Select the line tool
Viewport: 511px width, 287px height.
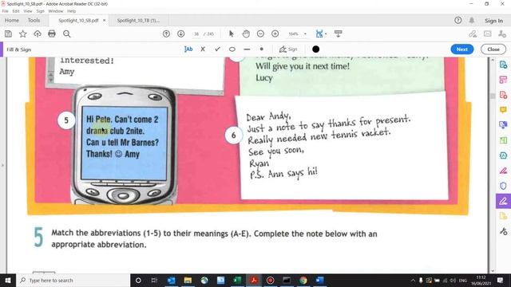click(x=247, y=49)
